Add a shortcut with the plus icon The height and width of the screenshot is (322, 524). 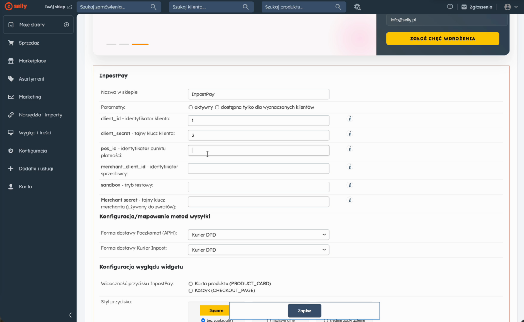click(x=66, y=25)
